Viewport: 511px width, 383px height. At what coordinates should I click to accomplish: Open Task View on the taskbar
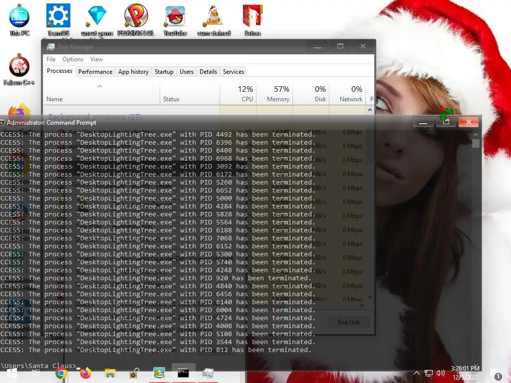click(x=36, y=373)
